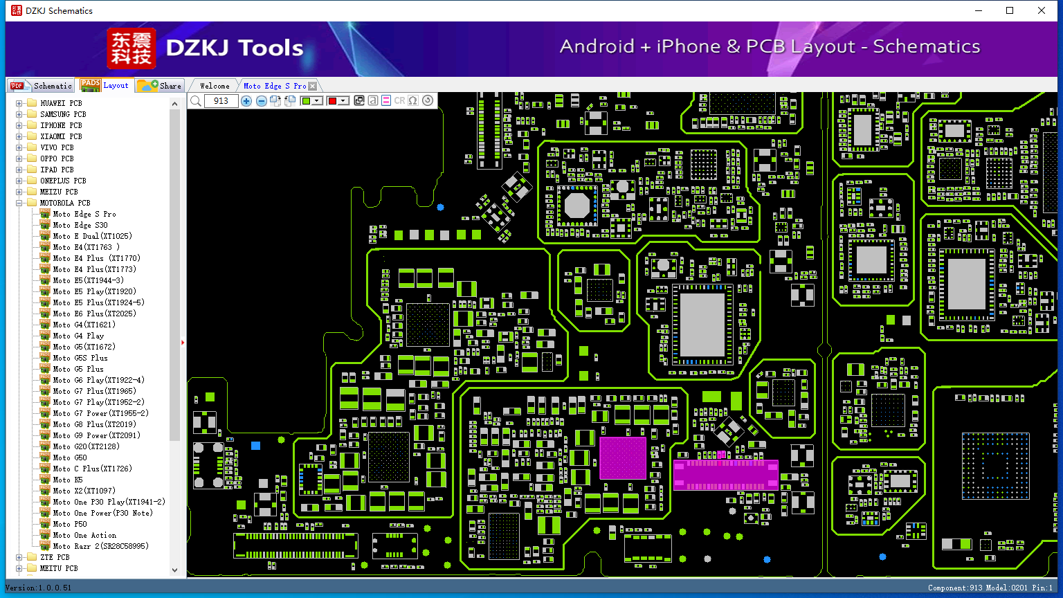Screen dimensions: 1063x598
Task: Click the ONEPLUS PCB folder icon
Action: pyautogui.click(x=31, y=181)
